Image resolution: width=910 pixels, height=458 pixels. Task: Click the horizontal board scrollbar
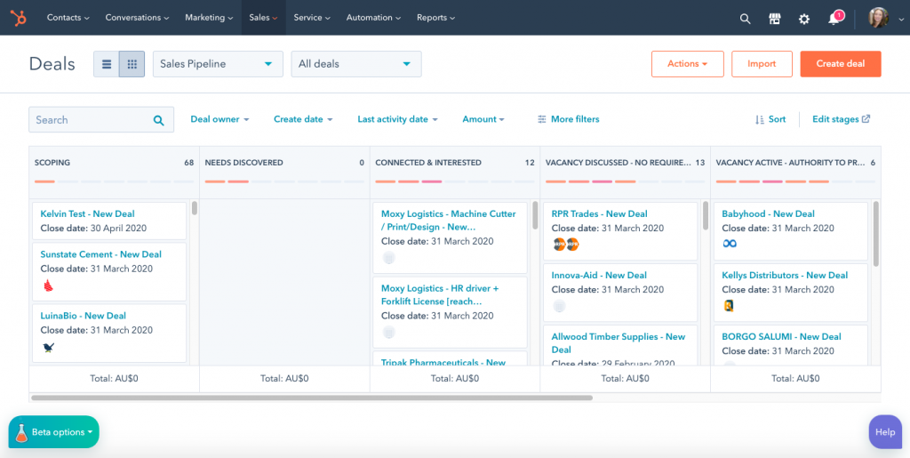tap(312, 398)
